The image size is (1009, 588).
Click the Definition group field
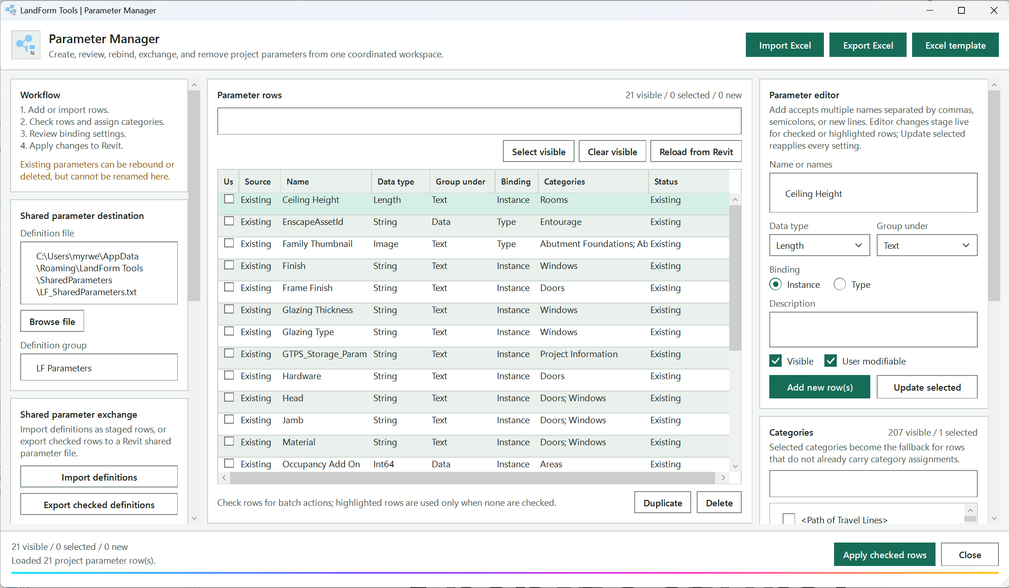99,367
